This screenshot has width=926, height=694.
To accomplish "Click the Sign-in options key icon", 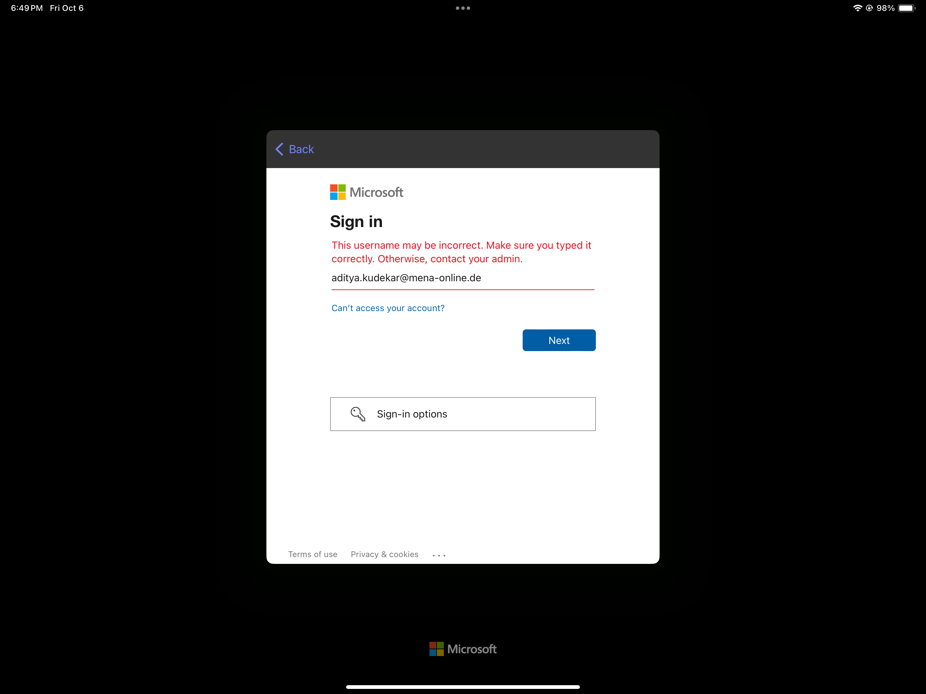I will click(357, 414).
